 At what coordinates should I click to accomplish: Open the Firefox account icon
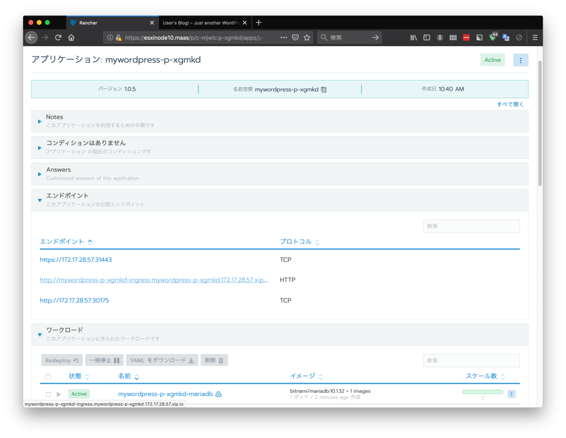[440, 37]
